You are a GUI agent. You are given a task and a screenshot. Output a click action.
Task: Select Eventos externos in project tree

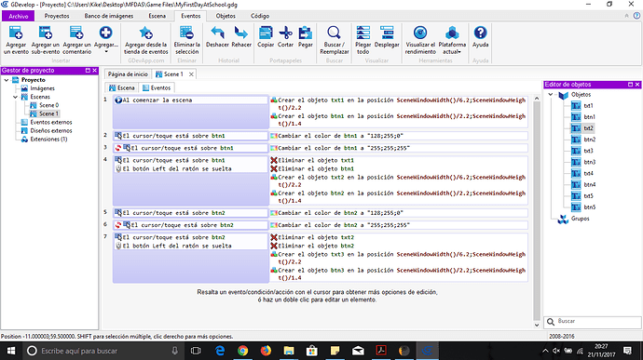point(51,123)
